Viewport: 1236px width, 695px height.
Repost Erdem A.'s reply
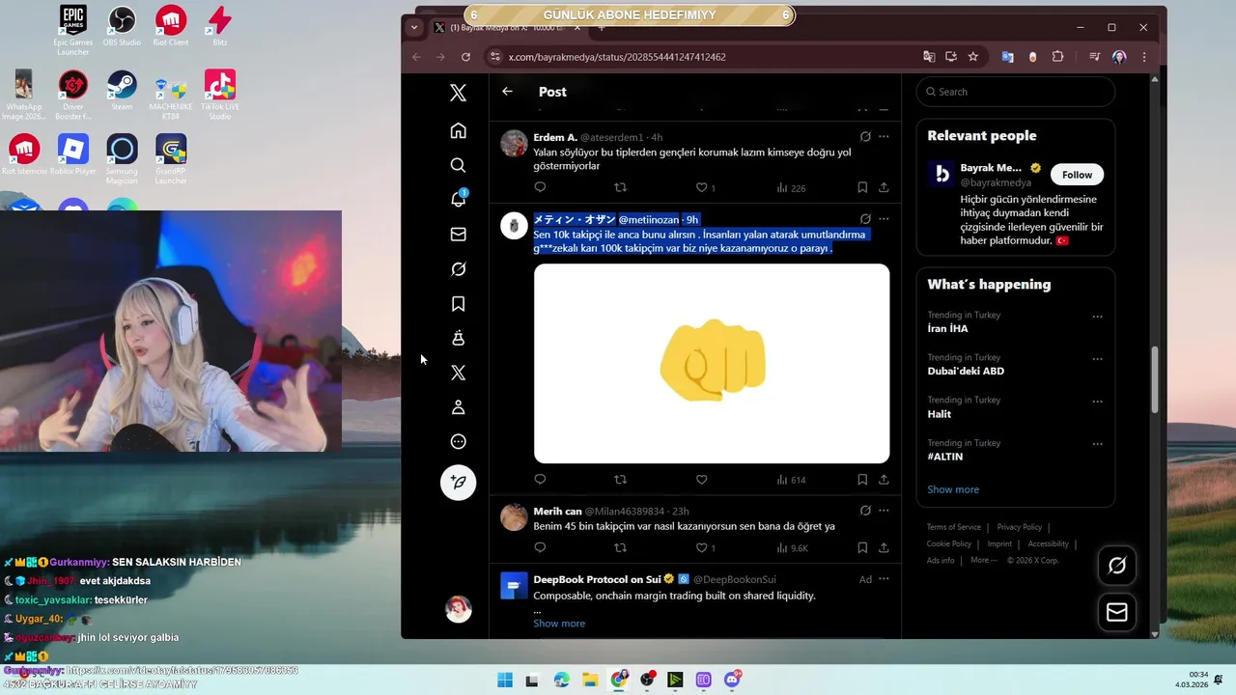pos(620,187)
